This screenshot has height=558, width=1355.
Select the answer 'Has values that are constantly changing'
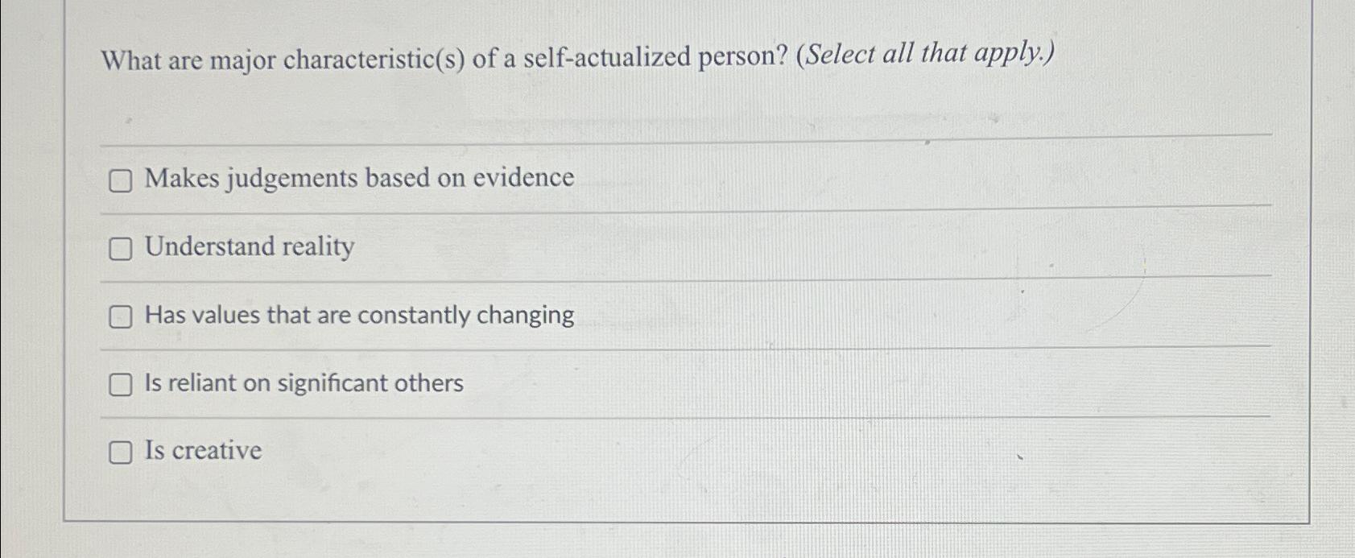pos(359,315)
